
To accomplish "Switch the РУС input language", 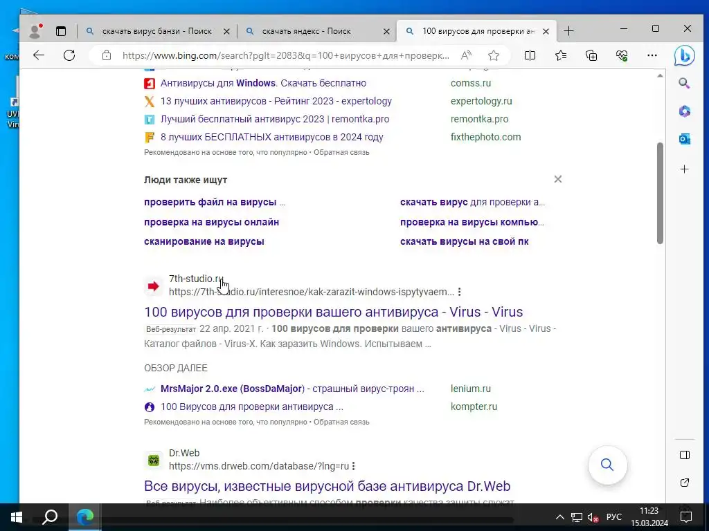I will point(613,517).
